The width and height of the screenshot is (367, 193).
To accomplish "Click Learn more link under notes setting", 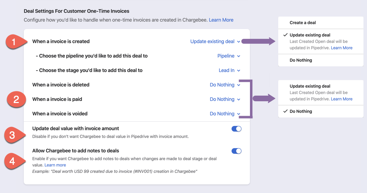I will pos(55,165).
